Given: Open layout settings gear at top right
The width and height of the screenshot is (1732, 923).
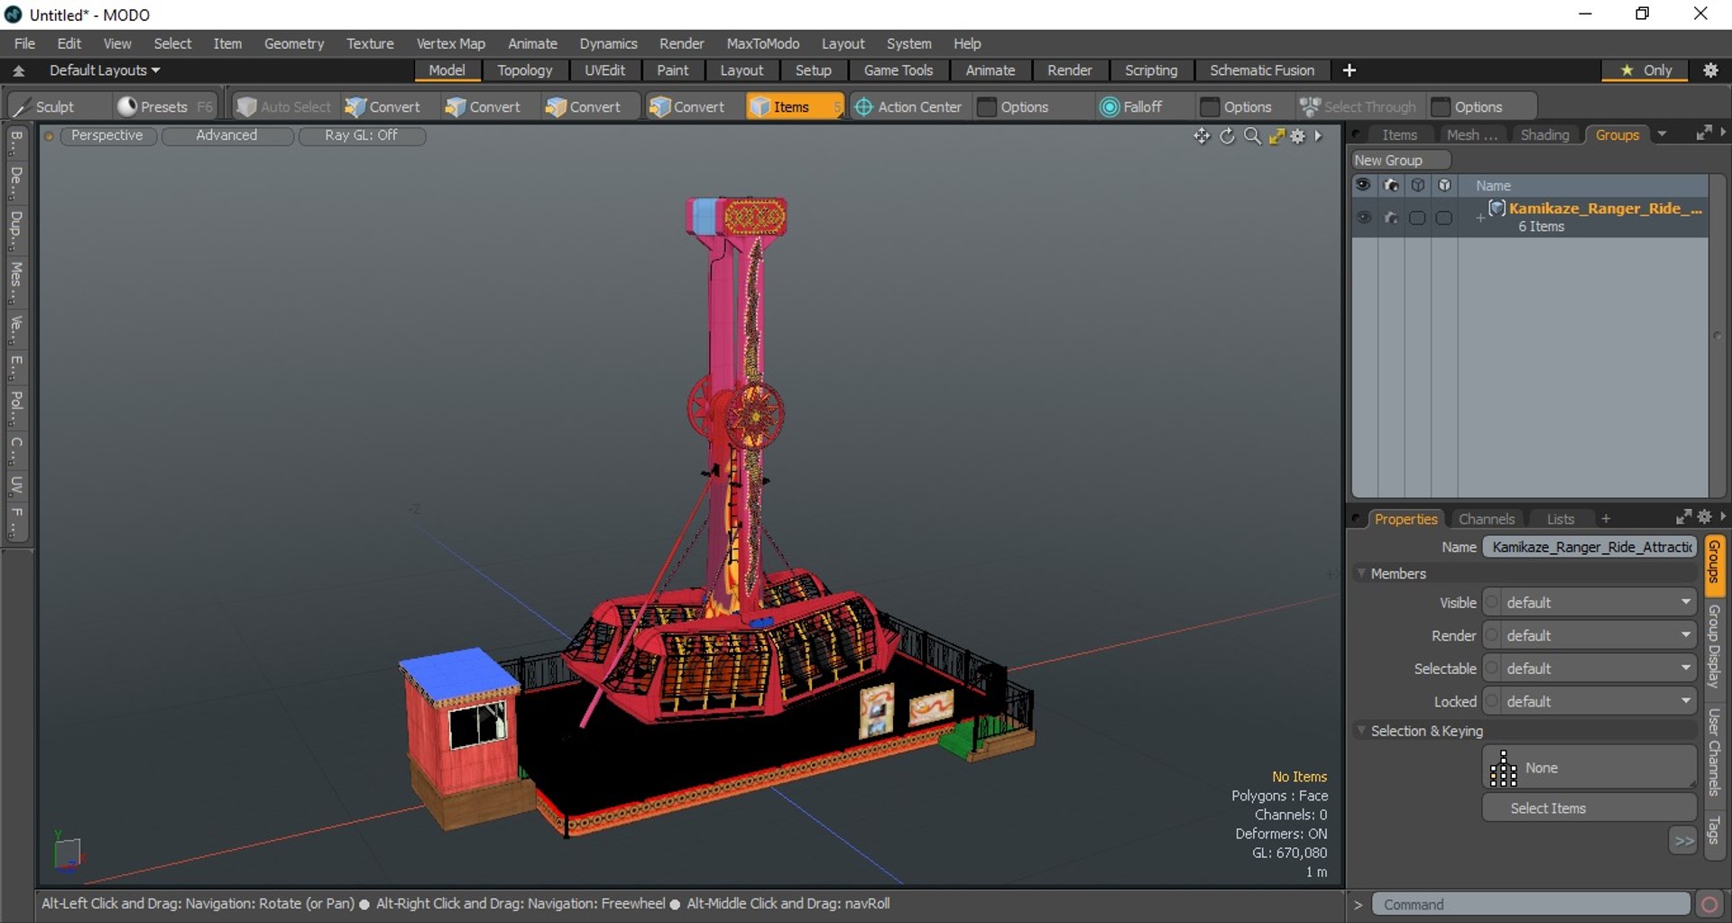Looking at the screenshot, I should pyautogui.click(x=1710, y=69).
